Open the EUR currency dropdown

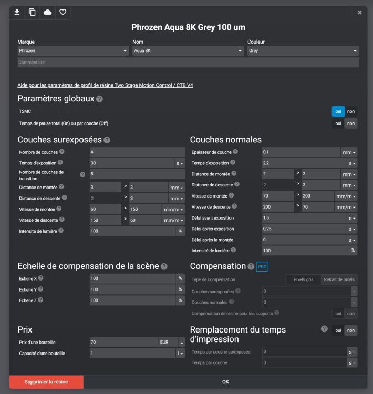point(172,342)
